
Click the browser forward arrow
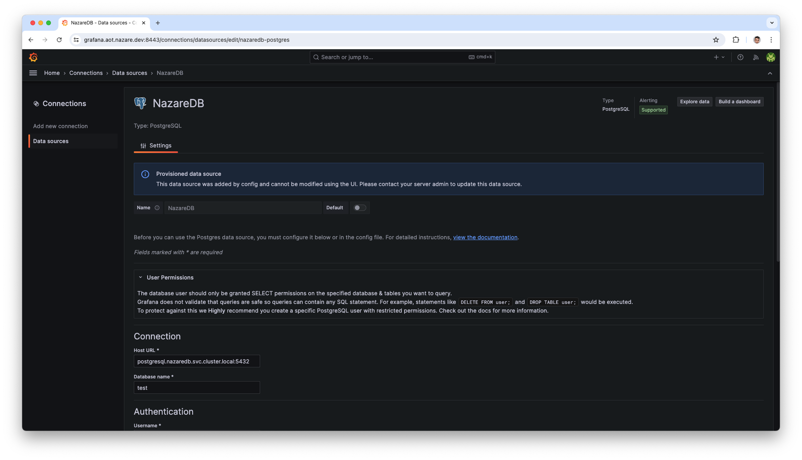click(x=45, y=40)
